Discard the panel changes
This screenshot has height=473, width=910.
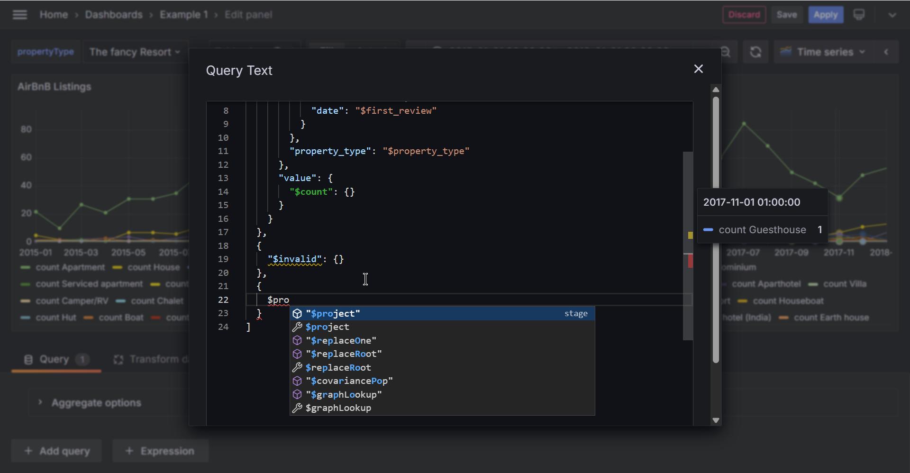pyautogui.click(x=744, y=15)
